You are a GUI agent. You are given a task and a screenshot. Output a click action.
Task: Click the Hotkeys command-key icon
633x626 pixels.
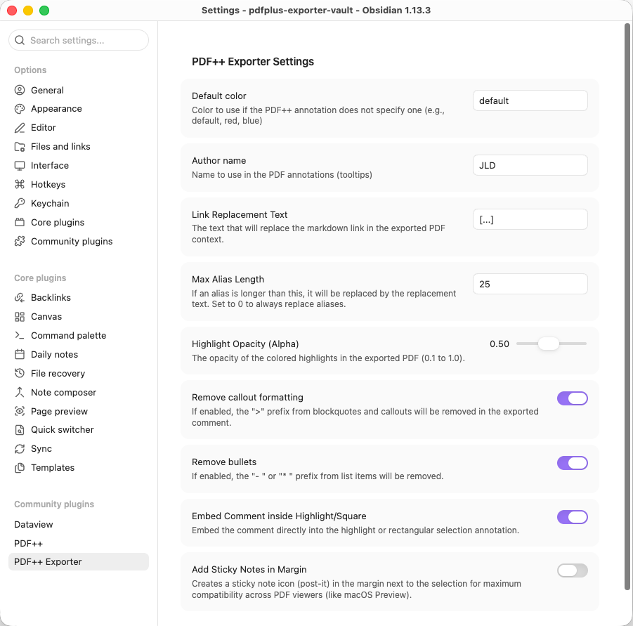(x=20, y=185)
